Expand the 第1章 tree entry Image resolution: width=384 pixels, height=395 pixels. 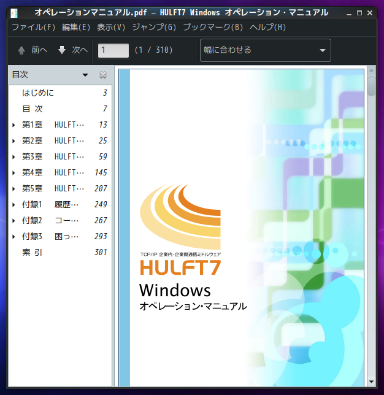click(13, 125)
